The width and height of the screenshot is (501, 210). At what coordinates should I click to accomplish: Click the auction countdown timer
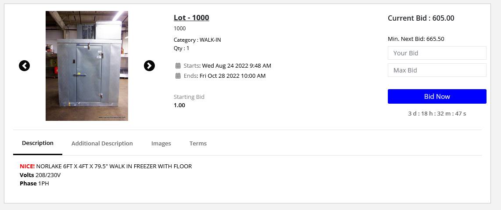point(437,113)
